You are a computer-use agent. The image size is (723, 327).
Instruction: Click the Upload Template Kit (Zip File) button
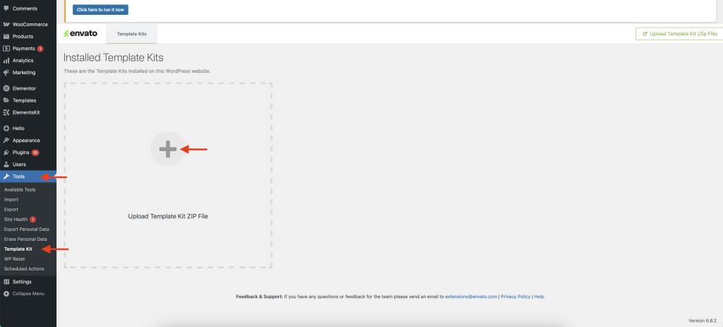coord(679,34)
